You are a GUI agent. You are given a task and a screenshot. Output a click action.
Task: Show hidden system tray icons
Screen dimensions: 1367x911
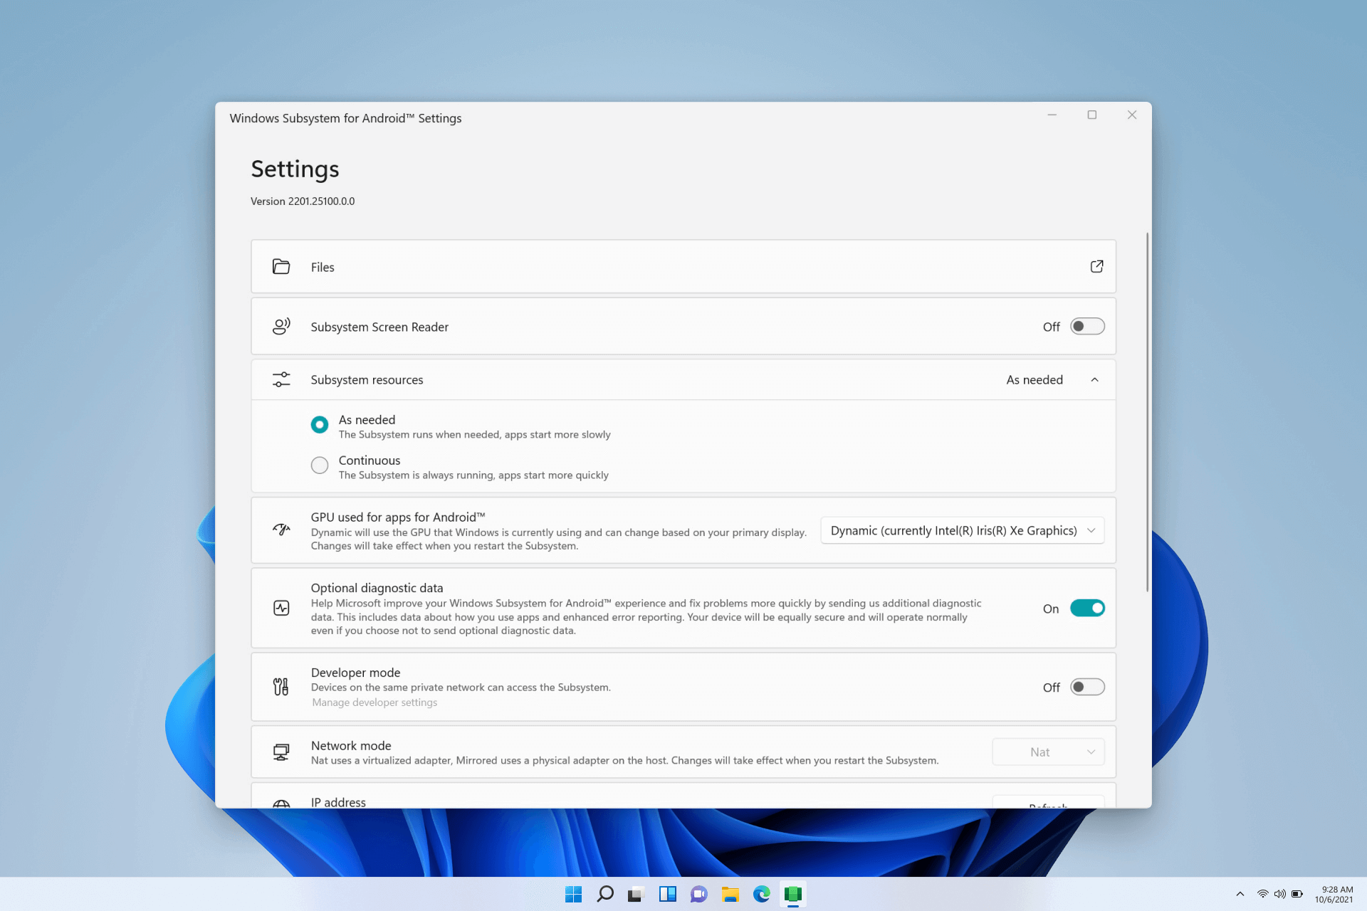(x=1240, y=894)
